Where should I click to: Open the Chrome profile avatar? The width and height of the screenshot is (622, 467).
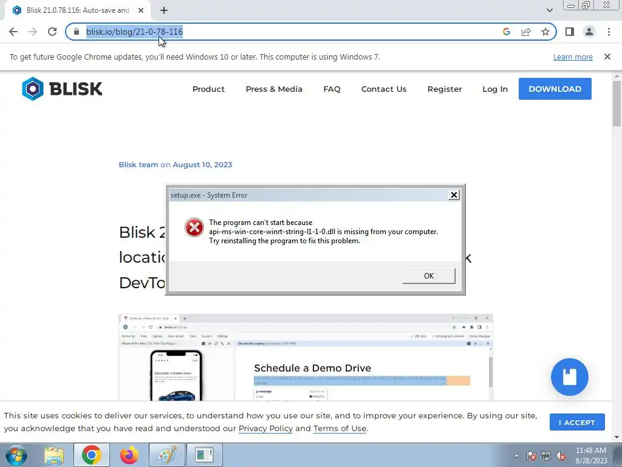pos(589,32)
